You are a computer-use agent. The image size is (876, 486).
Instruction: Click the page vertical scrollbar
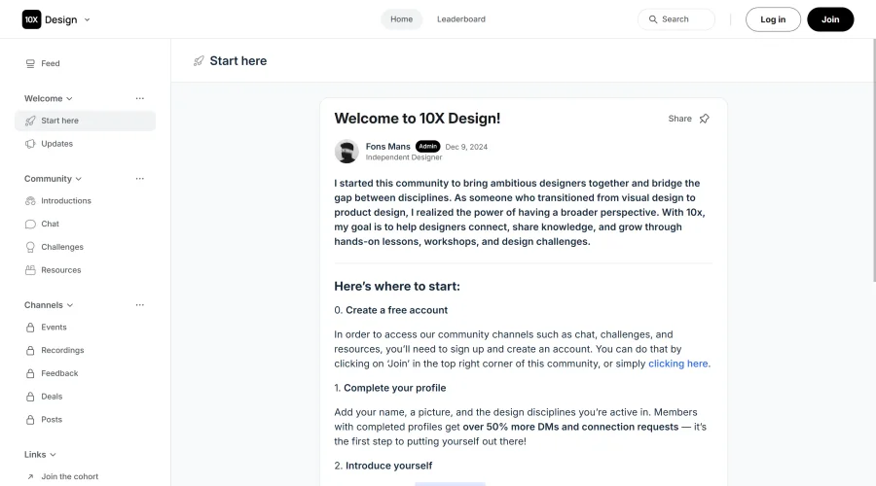(873, 160)
